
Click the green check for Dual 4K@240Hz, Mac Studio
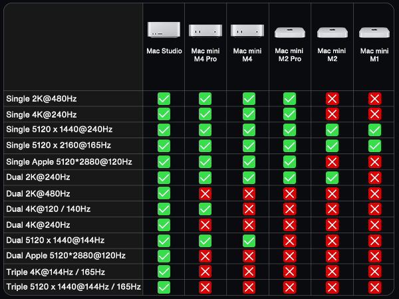[164, 225]
